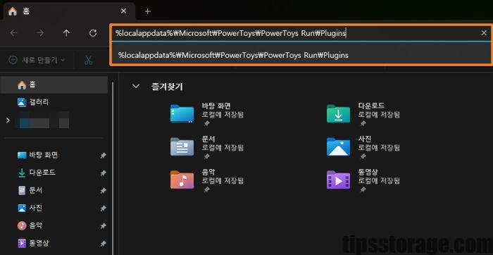
Task: Click the 음악 label in favorites
Action: point(208,172)
